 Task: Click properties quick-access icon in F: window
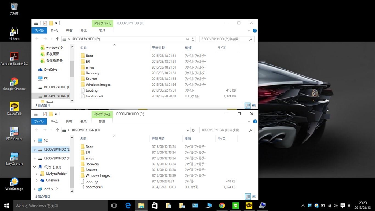(x=45, y=23)
